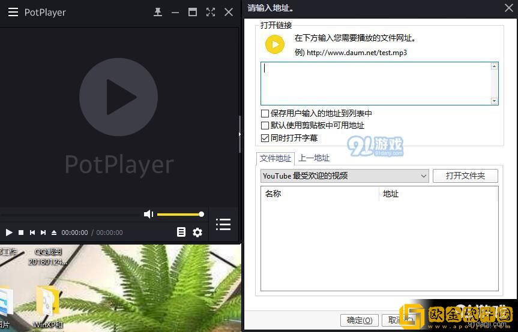This screenshot has height=332, width=518.
Task: Maximize the PotPlayer window
Action: coord(193,12)
